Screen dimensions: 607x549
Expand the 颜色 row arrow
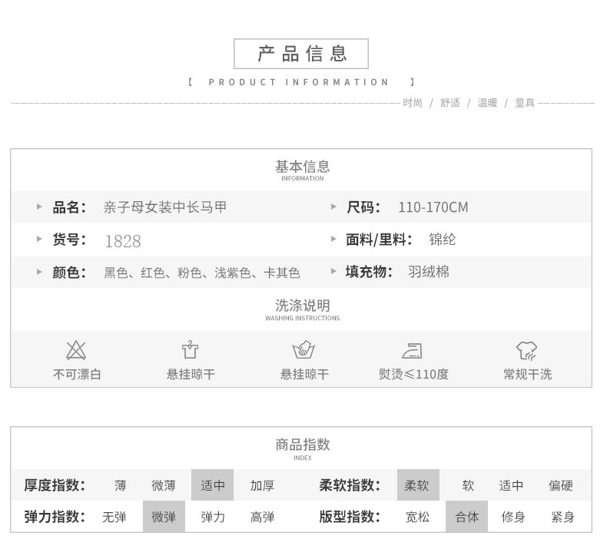40,272
